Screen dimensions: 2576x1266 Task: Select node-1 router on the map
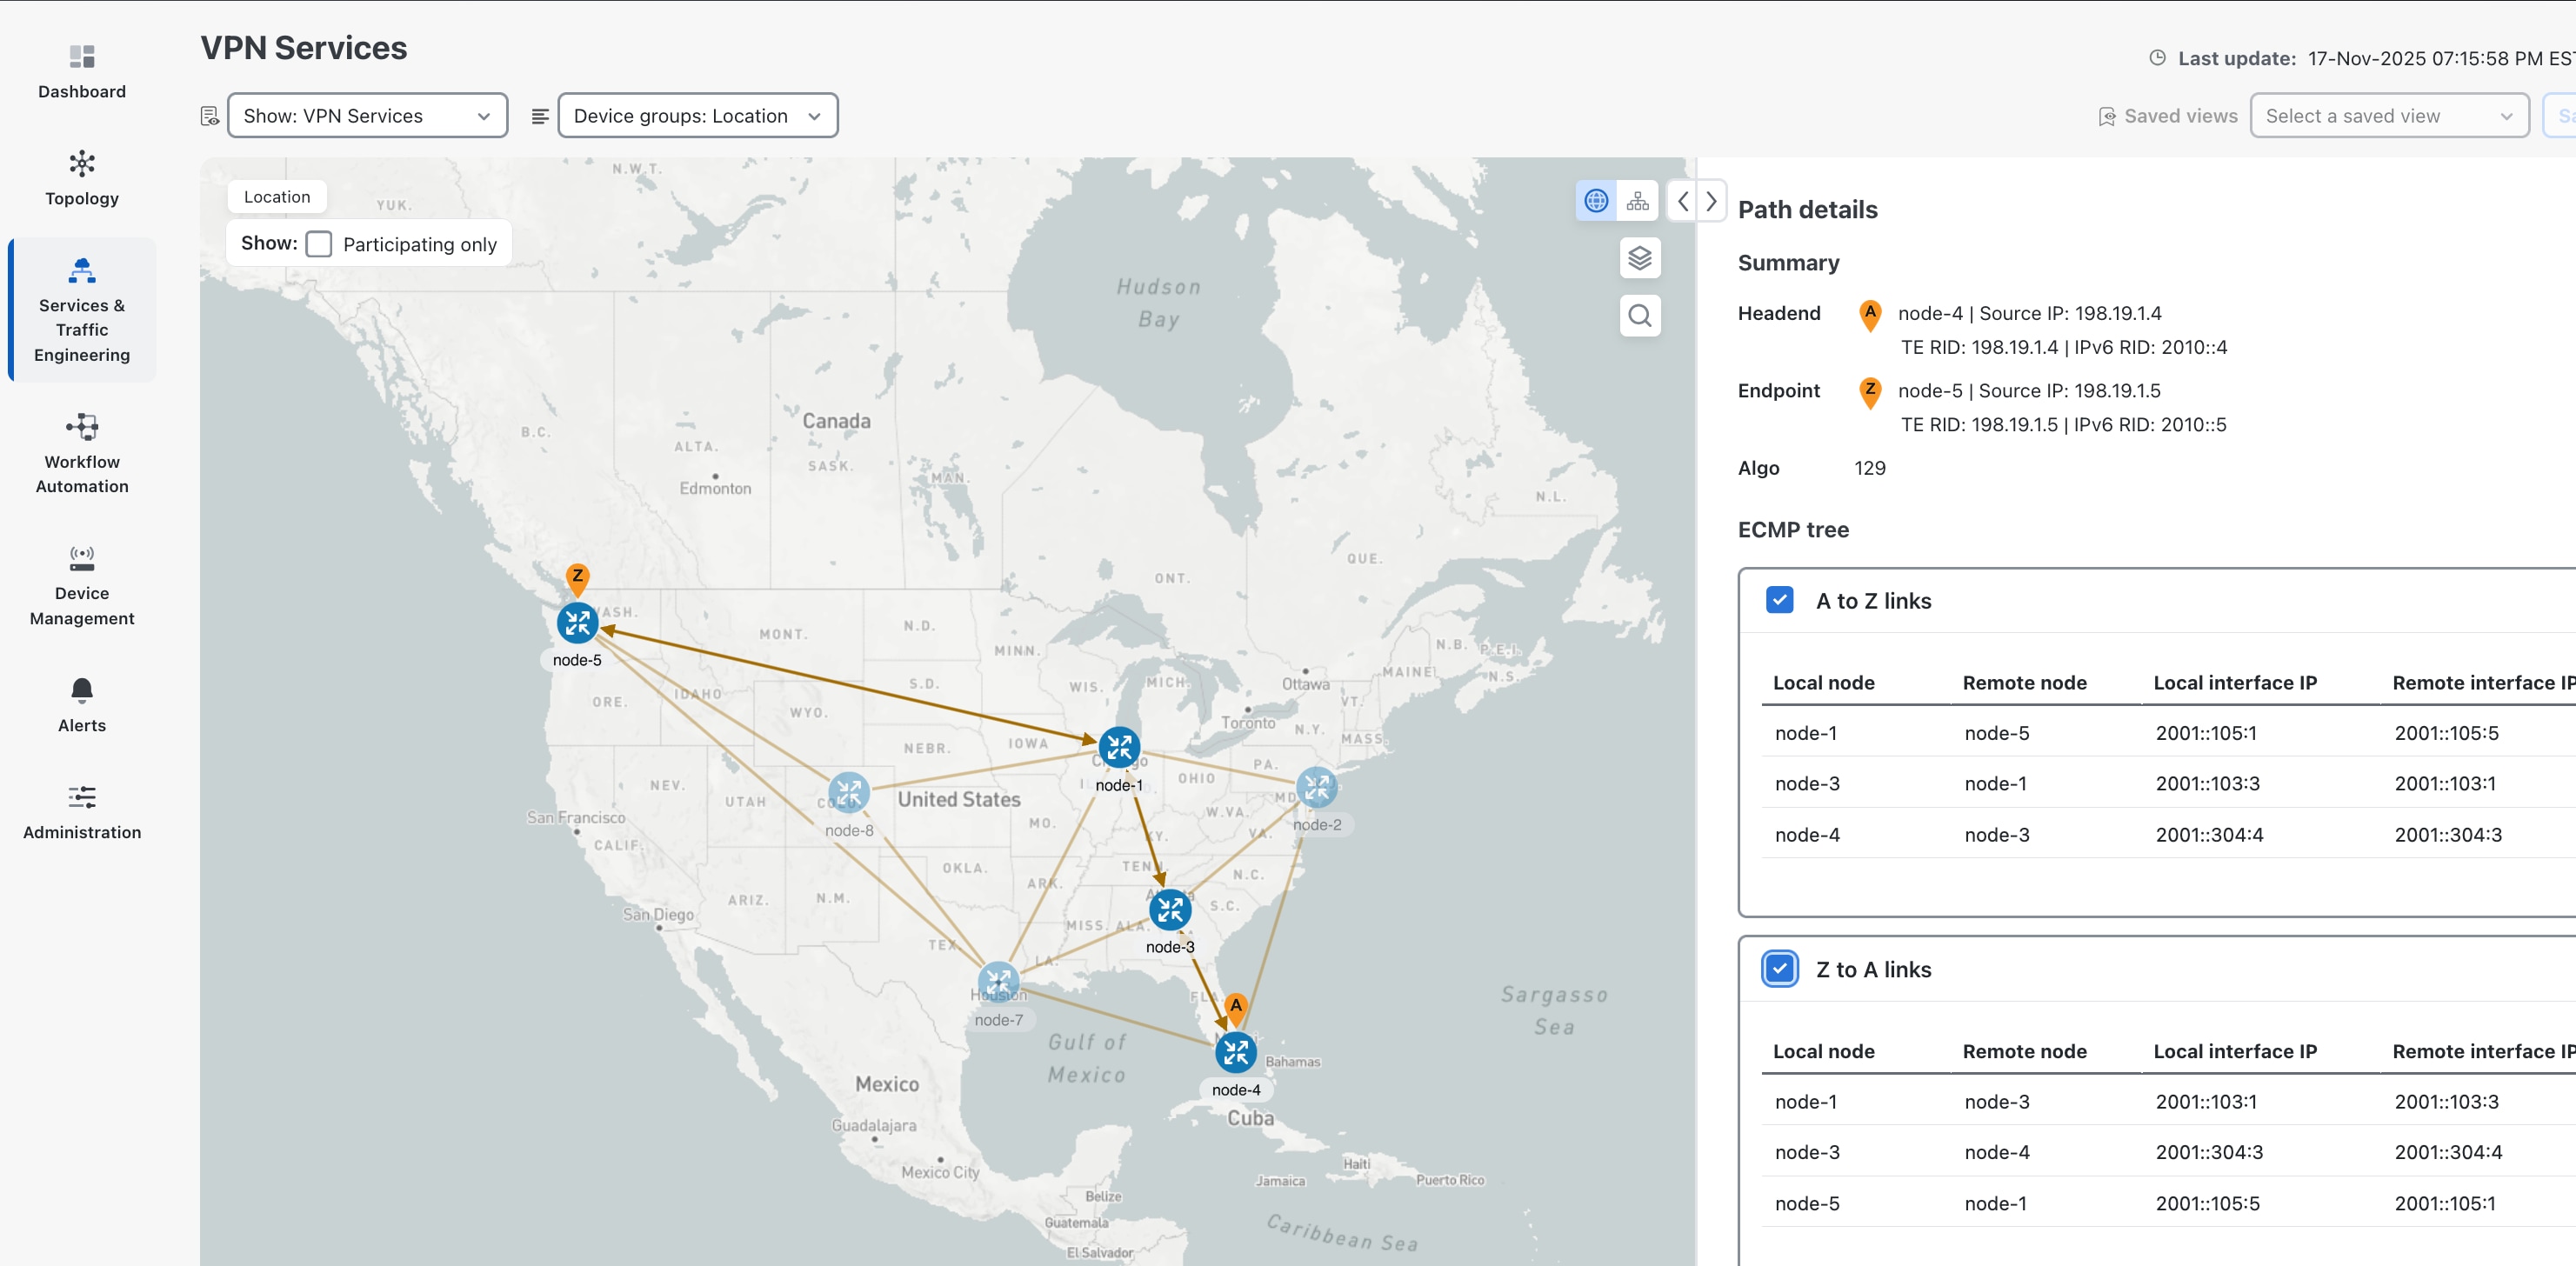pos(1119,747)
